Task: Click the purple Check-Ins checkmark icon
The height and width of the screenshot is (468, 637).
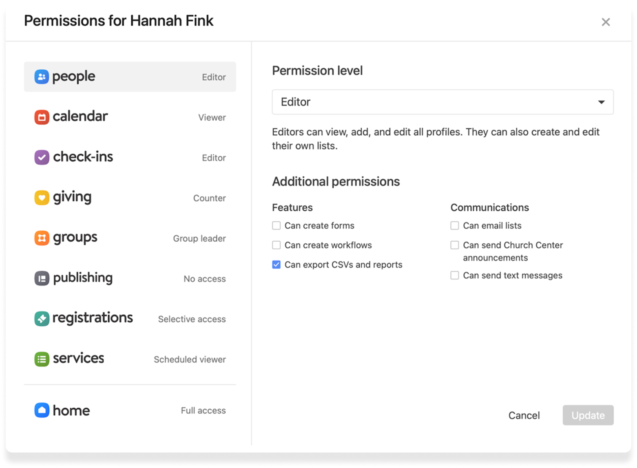Action: coord(42,157)
